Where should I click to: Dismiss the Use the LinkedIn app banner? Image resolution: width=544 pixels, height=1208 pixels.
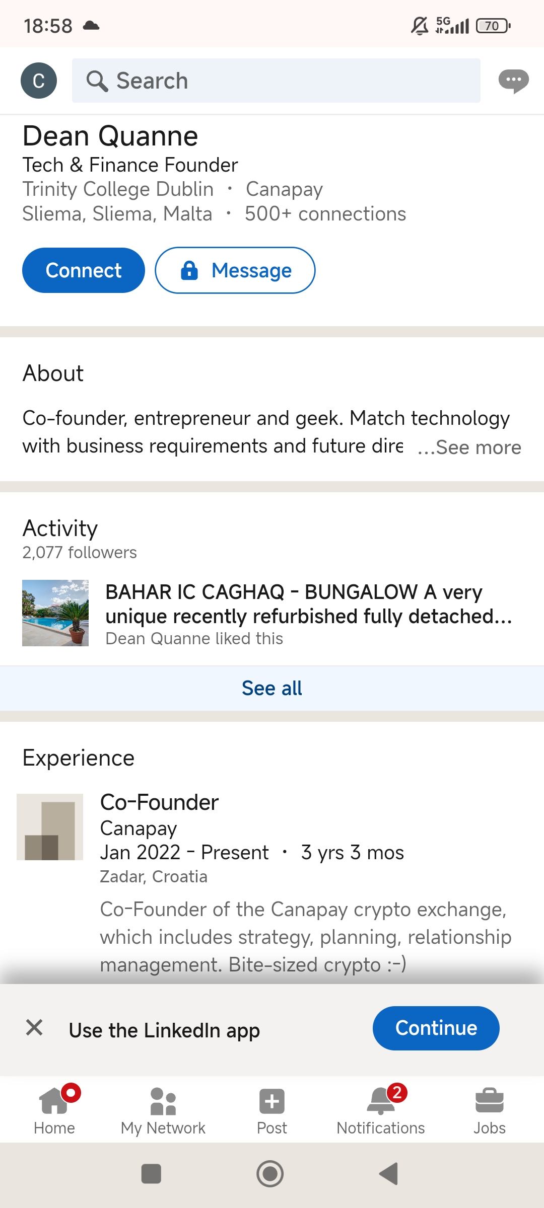(x=34, y=1027)
